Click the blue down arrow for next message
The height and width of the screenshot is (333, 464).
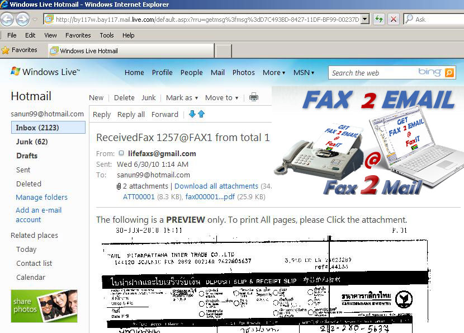pyautogui.click(x=192, y=114)
